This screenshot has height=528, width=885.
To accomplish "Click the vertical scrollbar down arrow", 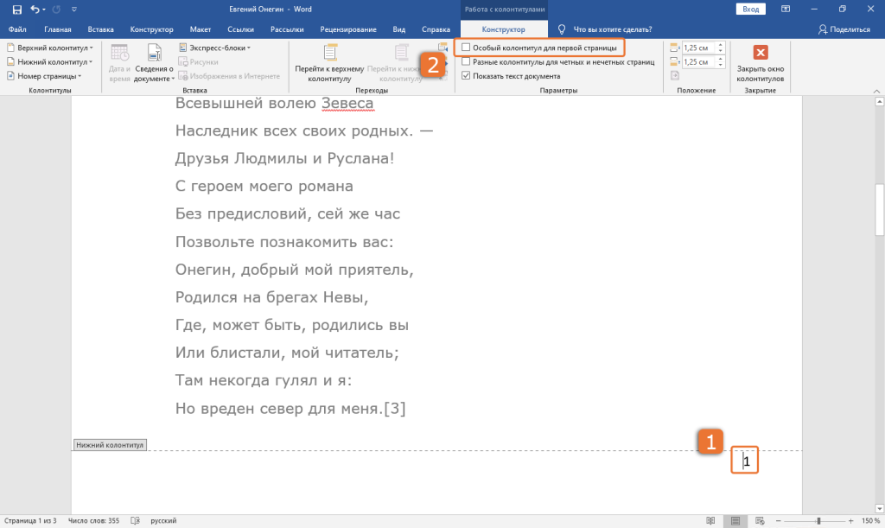I will point(879,509).
